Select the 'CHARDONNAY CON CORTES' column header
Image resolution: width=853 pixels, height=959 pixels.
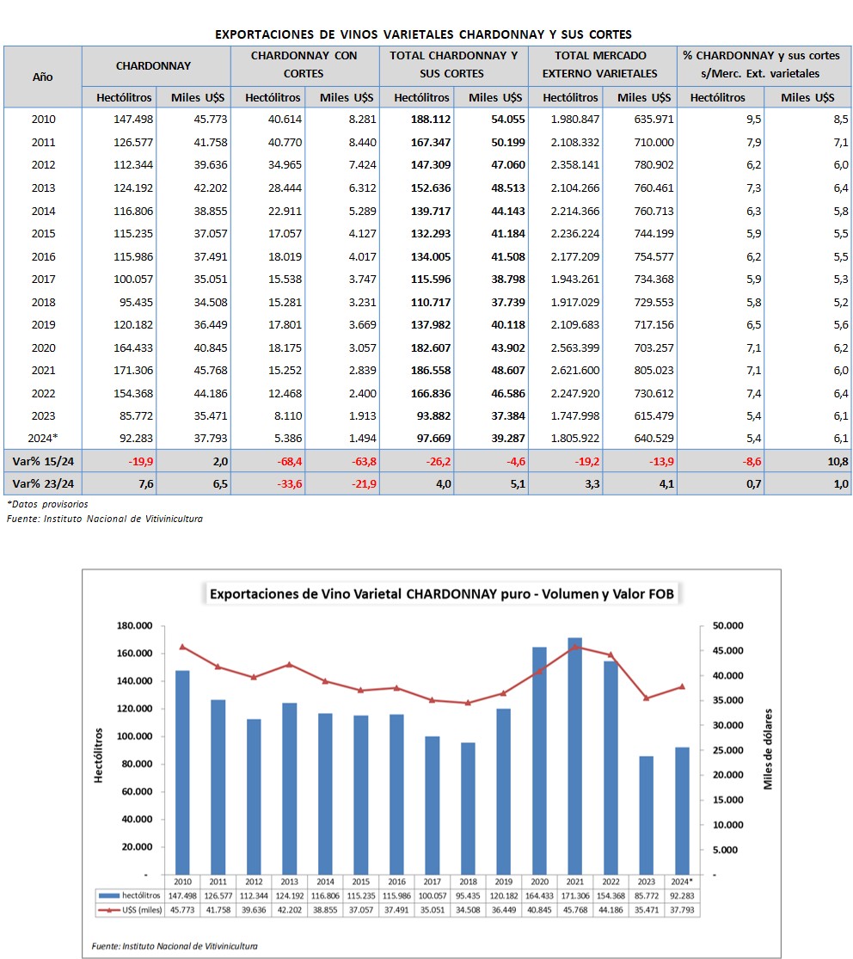pyautogui.click(x=304, y=65)
